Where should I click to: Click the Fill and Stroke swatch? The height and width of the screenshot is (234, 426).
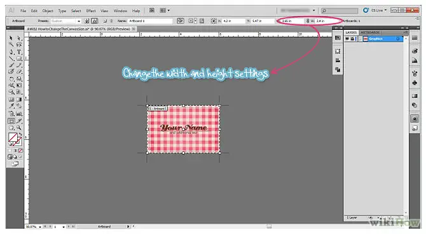(15, 139)
